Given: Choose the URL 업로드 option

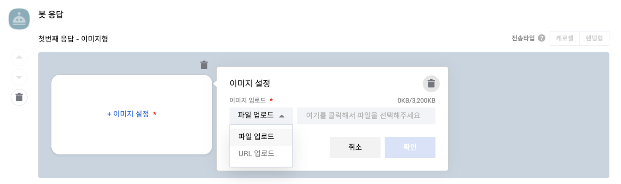Looking at the screenshot, I should pyautogui.click(x=256, y=154).
